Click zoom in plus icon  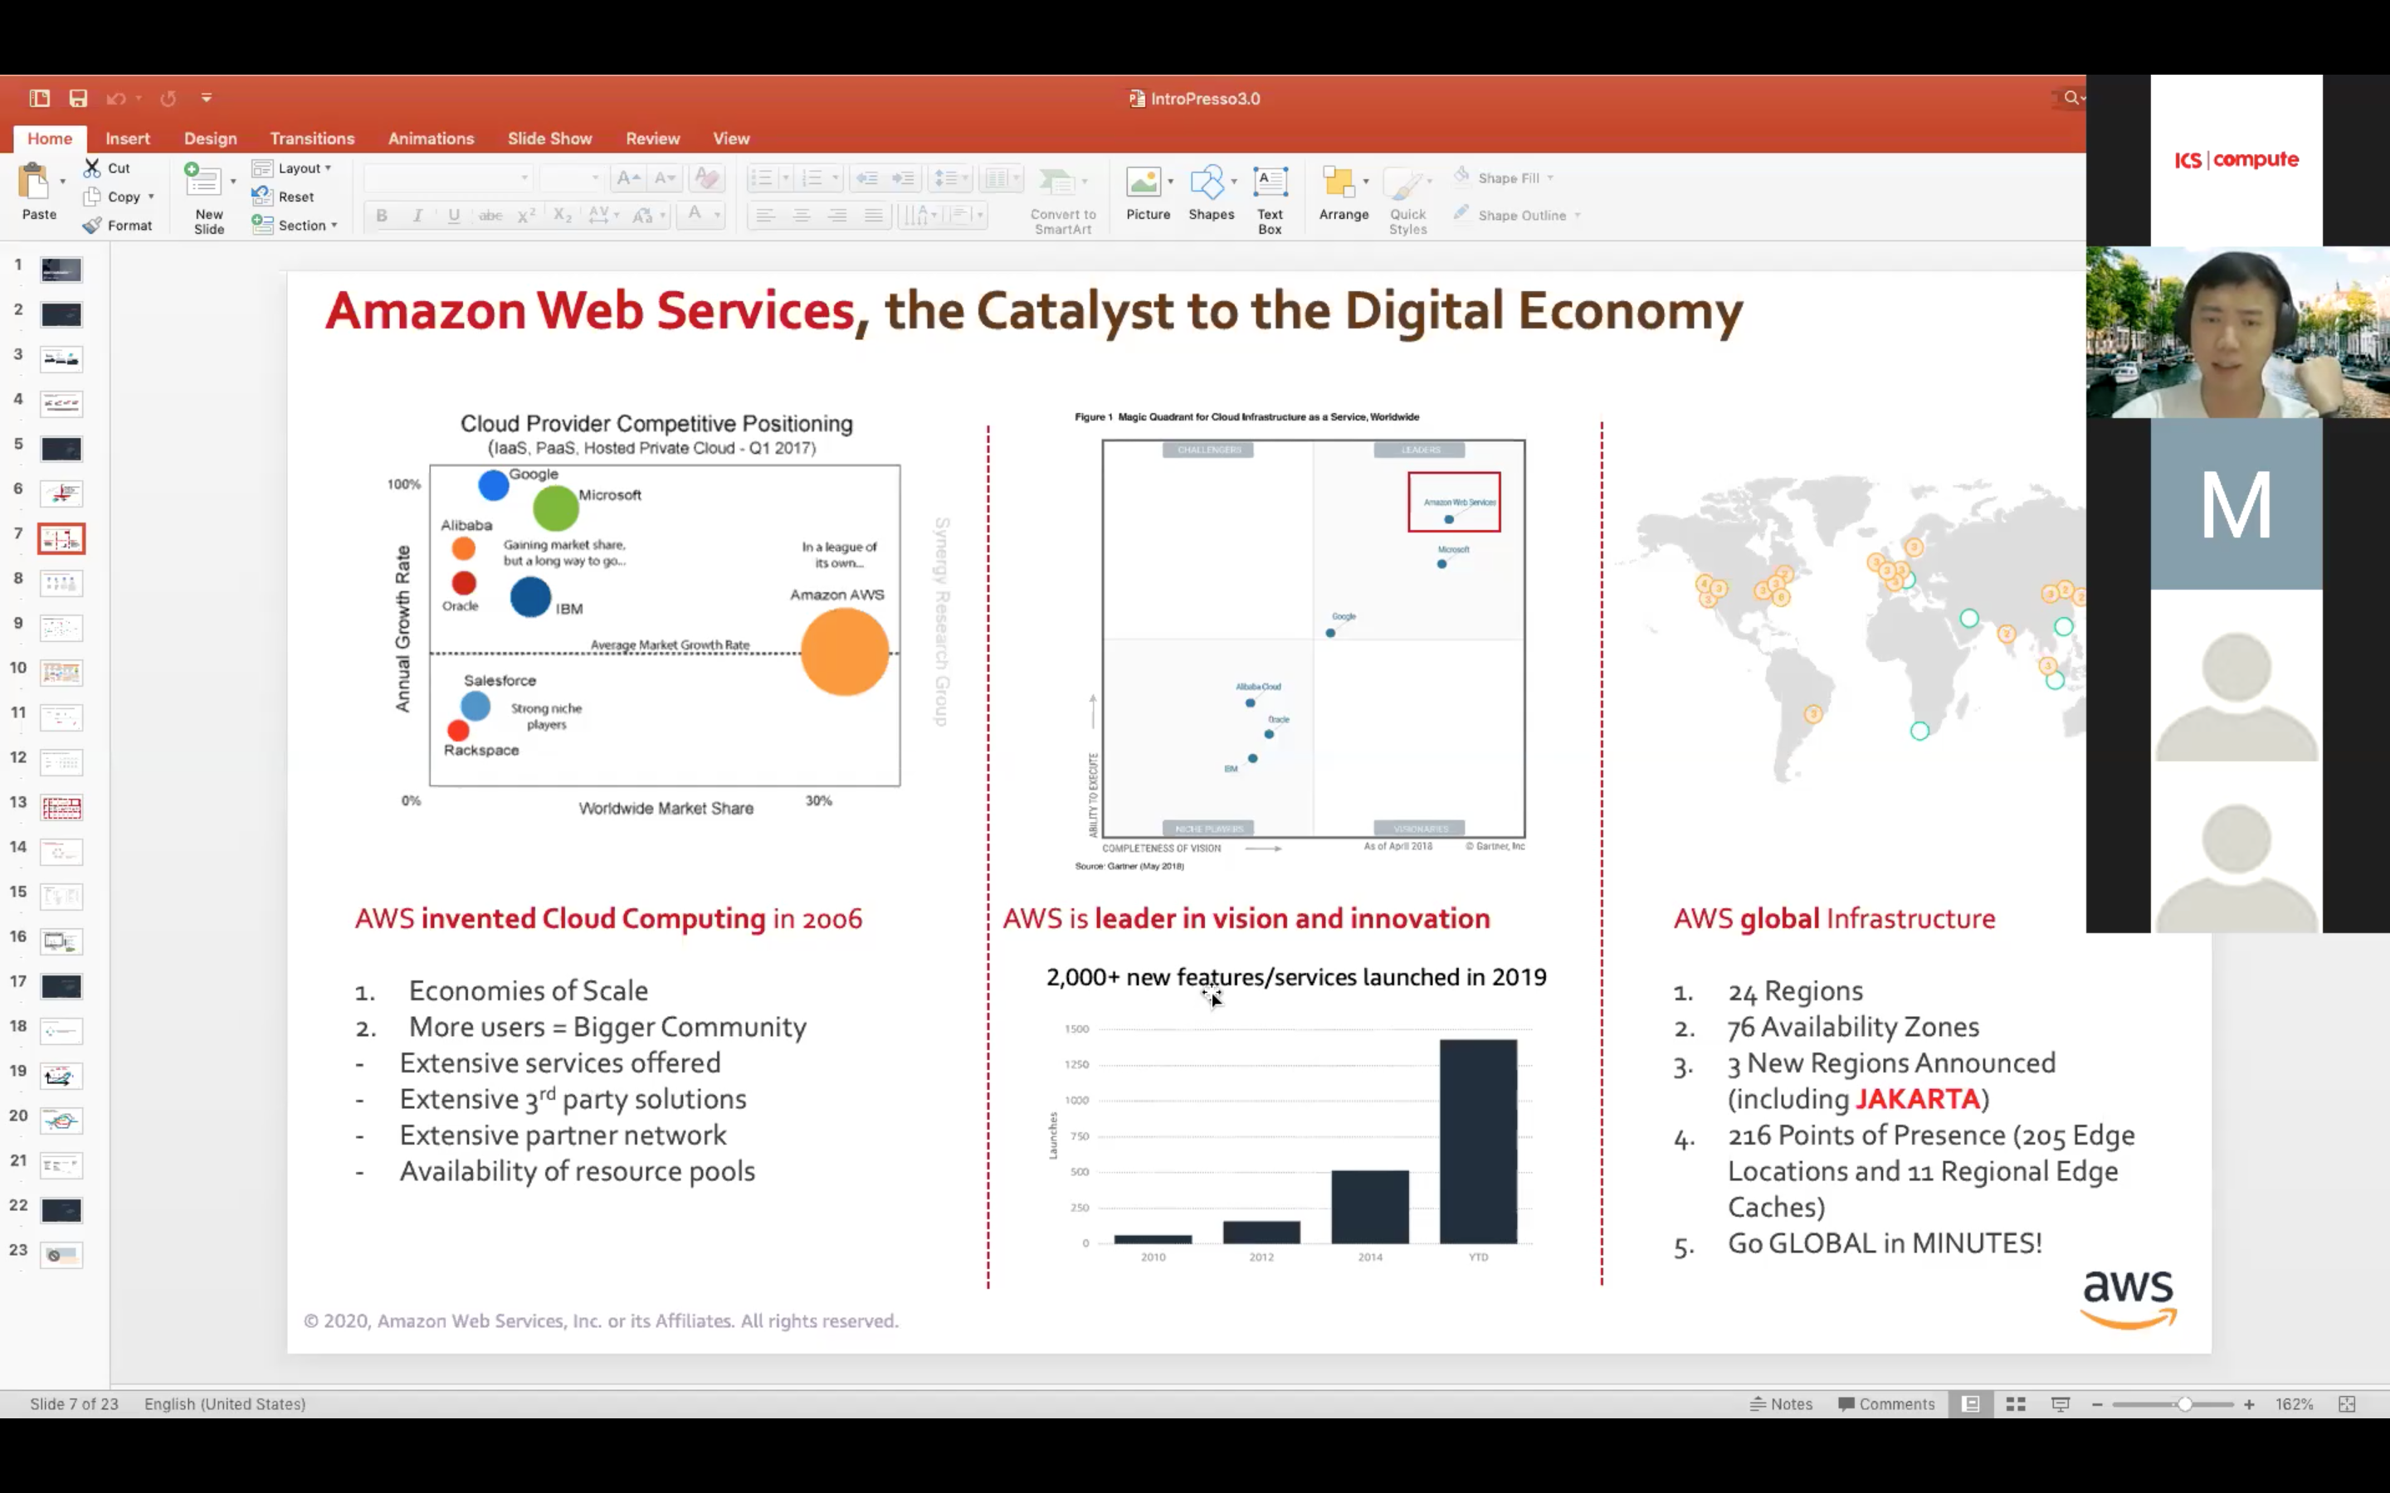point(2249,1403)
